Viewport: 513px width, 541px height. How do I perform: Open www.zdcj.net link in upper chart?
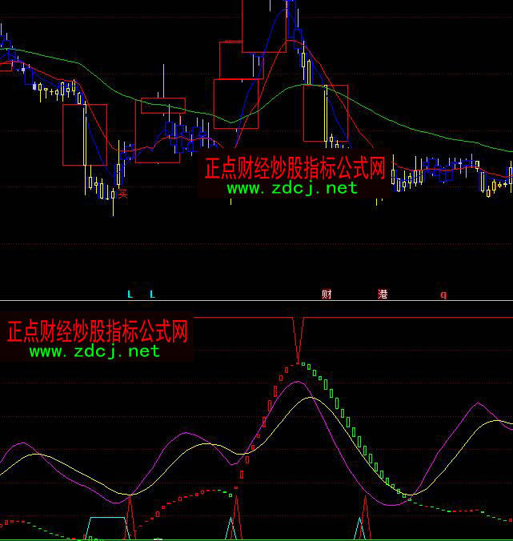[x=292, y=188]
